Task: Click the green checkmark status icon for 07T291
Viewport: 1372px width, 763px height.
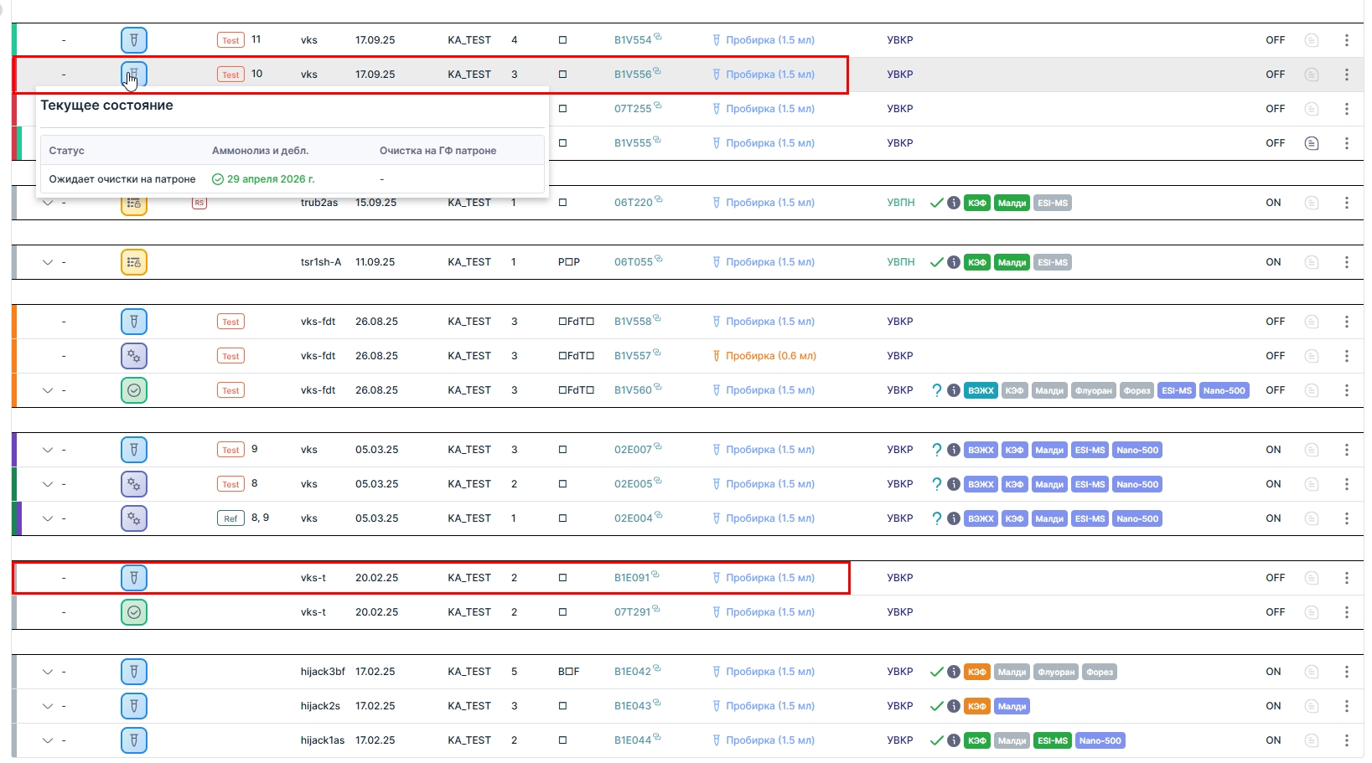Action: tap(134, 612)
